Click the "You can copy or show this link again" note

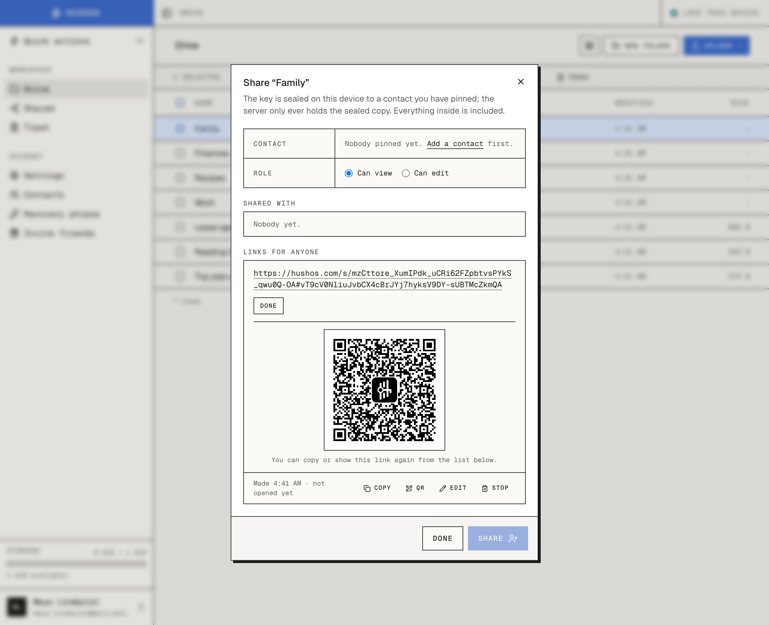[x=384, y=460]
